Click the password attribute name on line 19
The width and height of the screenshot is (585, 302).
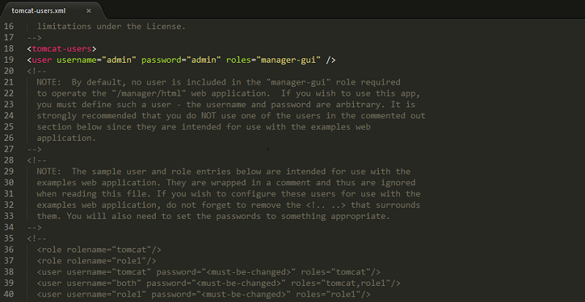point(161,60)
